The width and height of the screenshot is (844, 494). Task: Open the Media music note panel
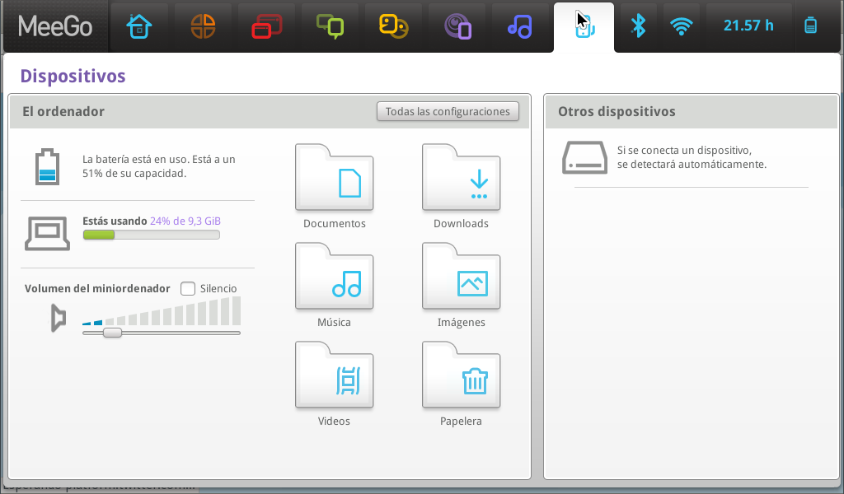tap(520, 26)
